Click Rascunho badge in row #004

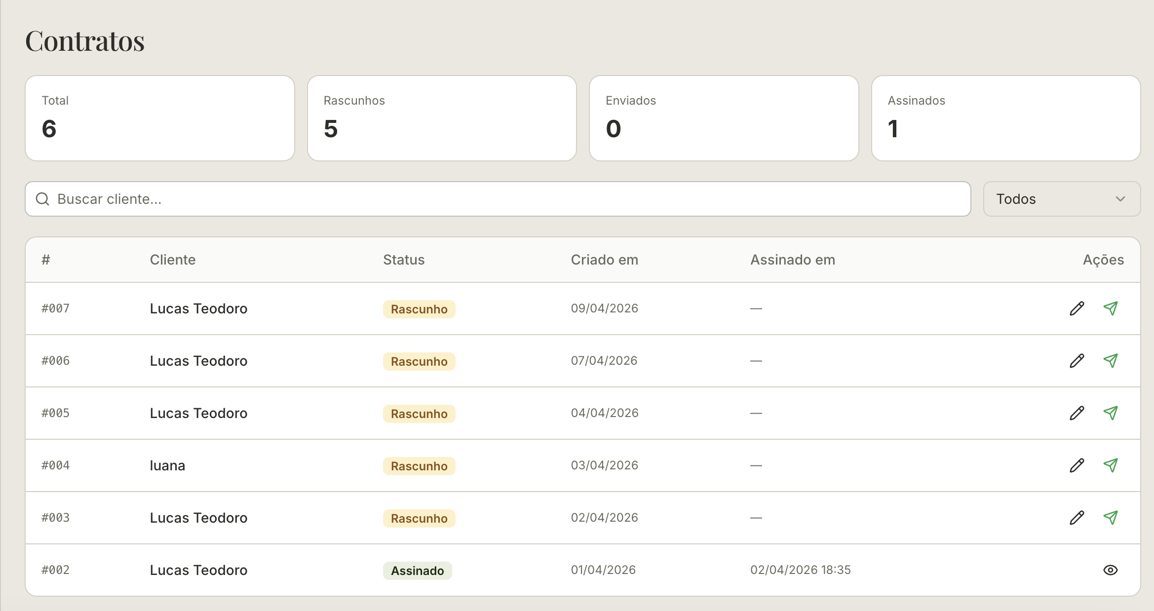[419, 466]
